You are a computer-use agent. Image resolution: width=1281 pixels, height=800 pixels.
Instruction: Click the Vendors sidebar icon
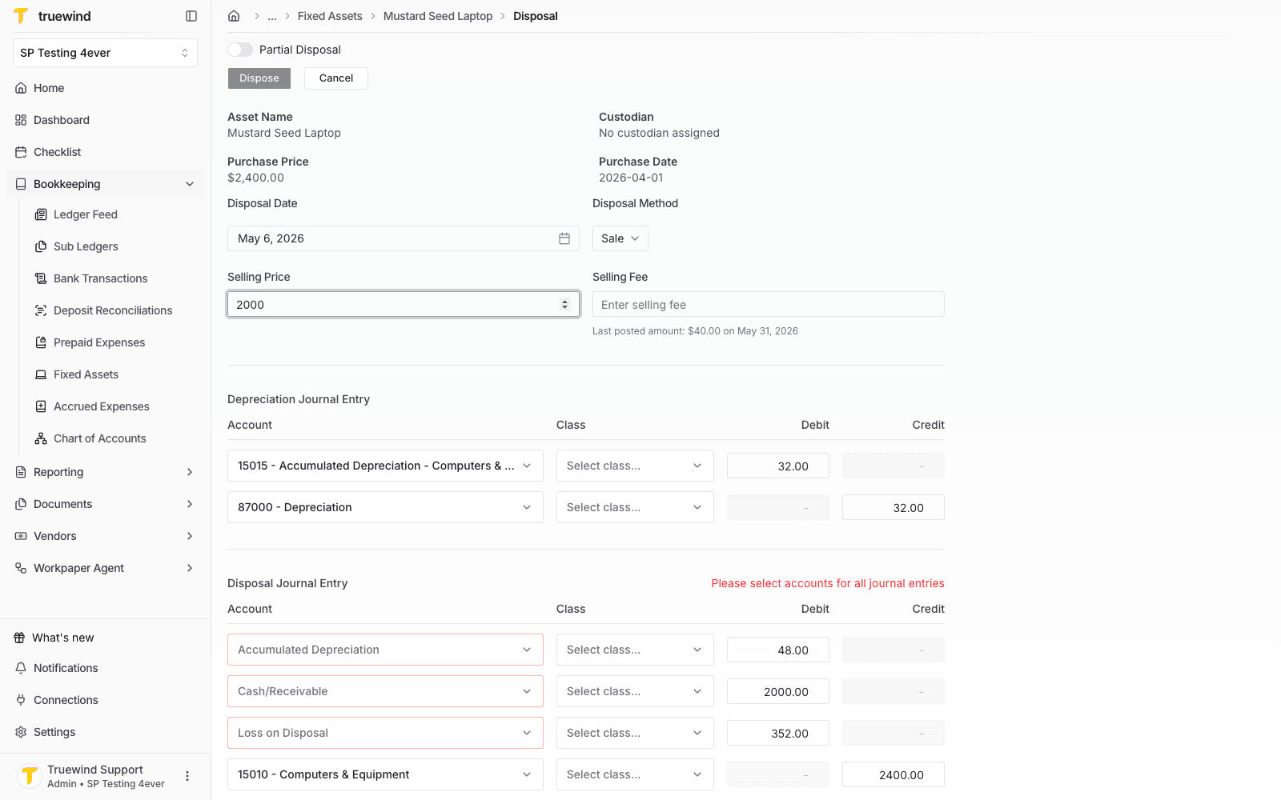pyautogui.click(x=21, y=536)
